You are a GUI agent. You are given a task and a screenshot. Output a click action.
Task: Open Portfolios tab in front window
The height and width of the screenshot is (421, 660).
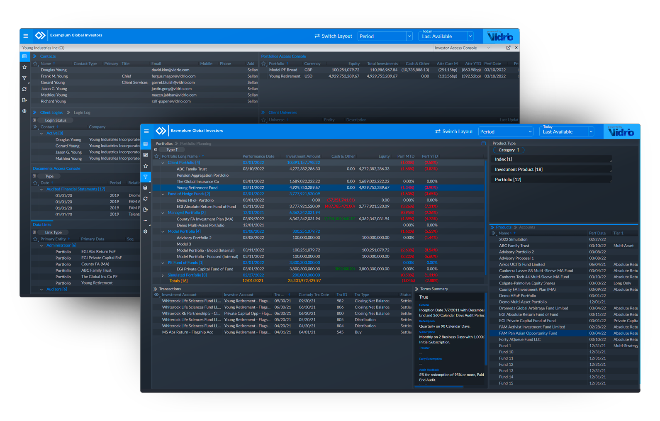[x=164, y=144]
